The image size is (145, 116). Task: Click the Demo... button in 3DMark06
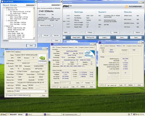tap(122, 37)
